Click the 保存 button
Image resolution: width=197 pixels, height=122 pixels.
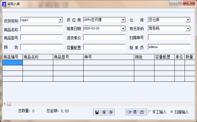coord(104,112)
